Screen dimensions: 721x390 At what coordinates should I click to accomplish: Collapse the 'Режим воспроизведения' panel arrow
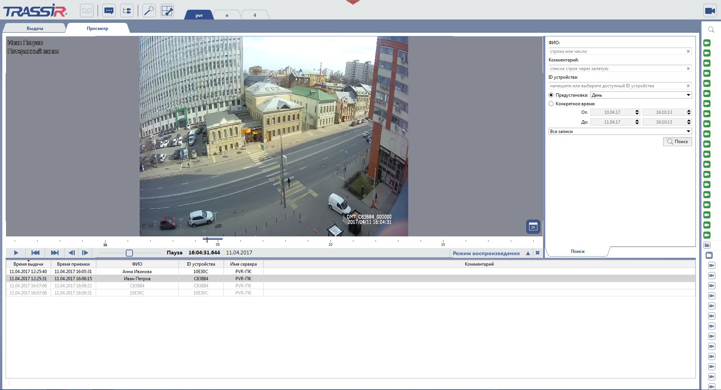point(528,253)
